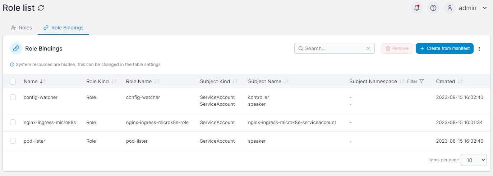Click the Subject Namespace filter icon

421,81
